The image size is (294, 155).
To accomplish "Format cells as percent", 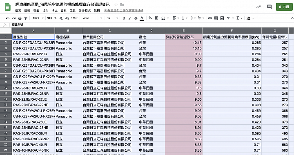I will (x=56, y=18).
